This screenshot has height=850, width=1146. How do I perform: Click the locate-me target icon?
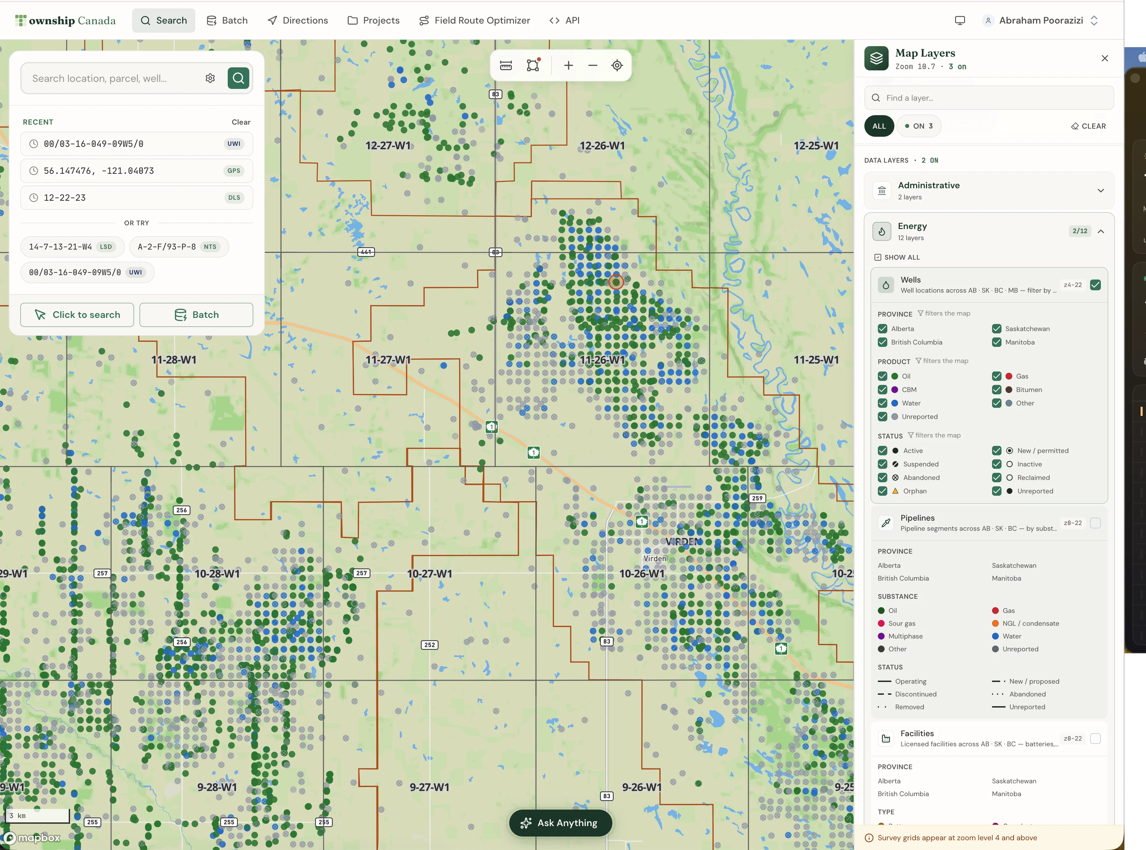pyautogui.click(x=617, y=65)
